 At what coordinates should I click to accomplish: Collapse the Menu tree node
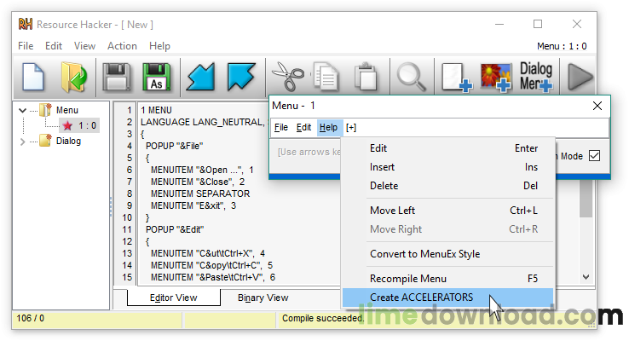[22, 110]
